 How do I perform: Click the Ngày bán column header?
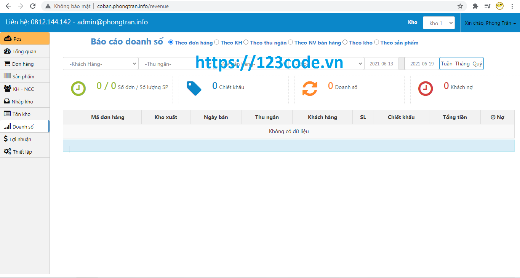click(x=216, y=117)
